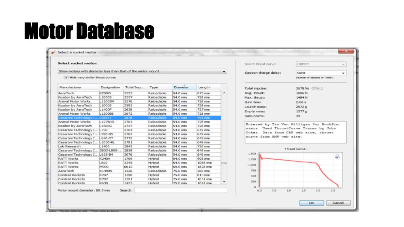Select the AeroTech K250W motor row
Image resolution: width=404 pixels, height=227 pixels.
(x=139, y=93)
